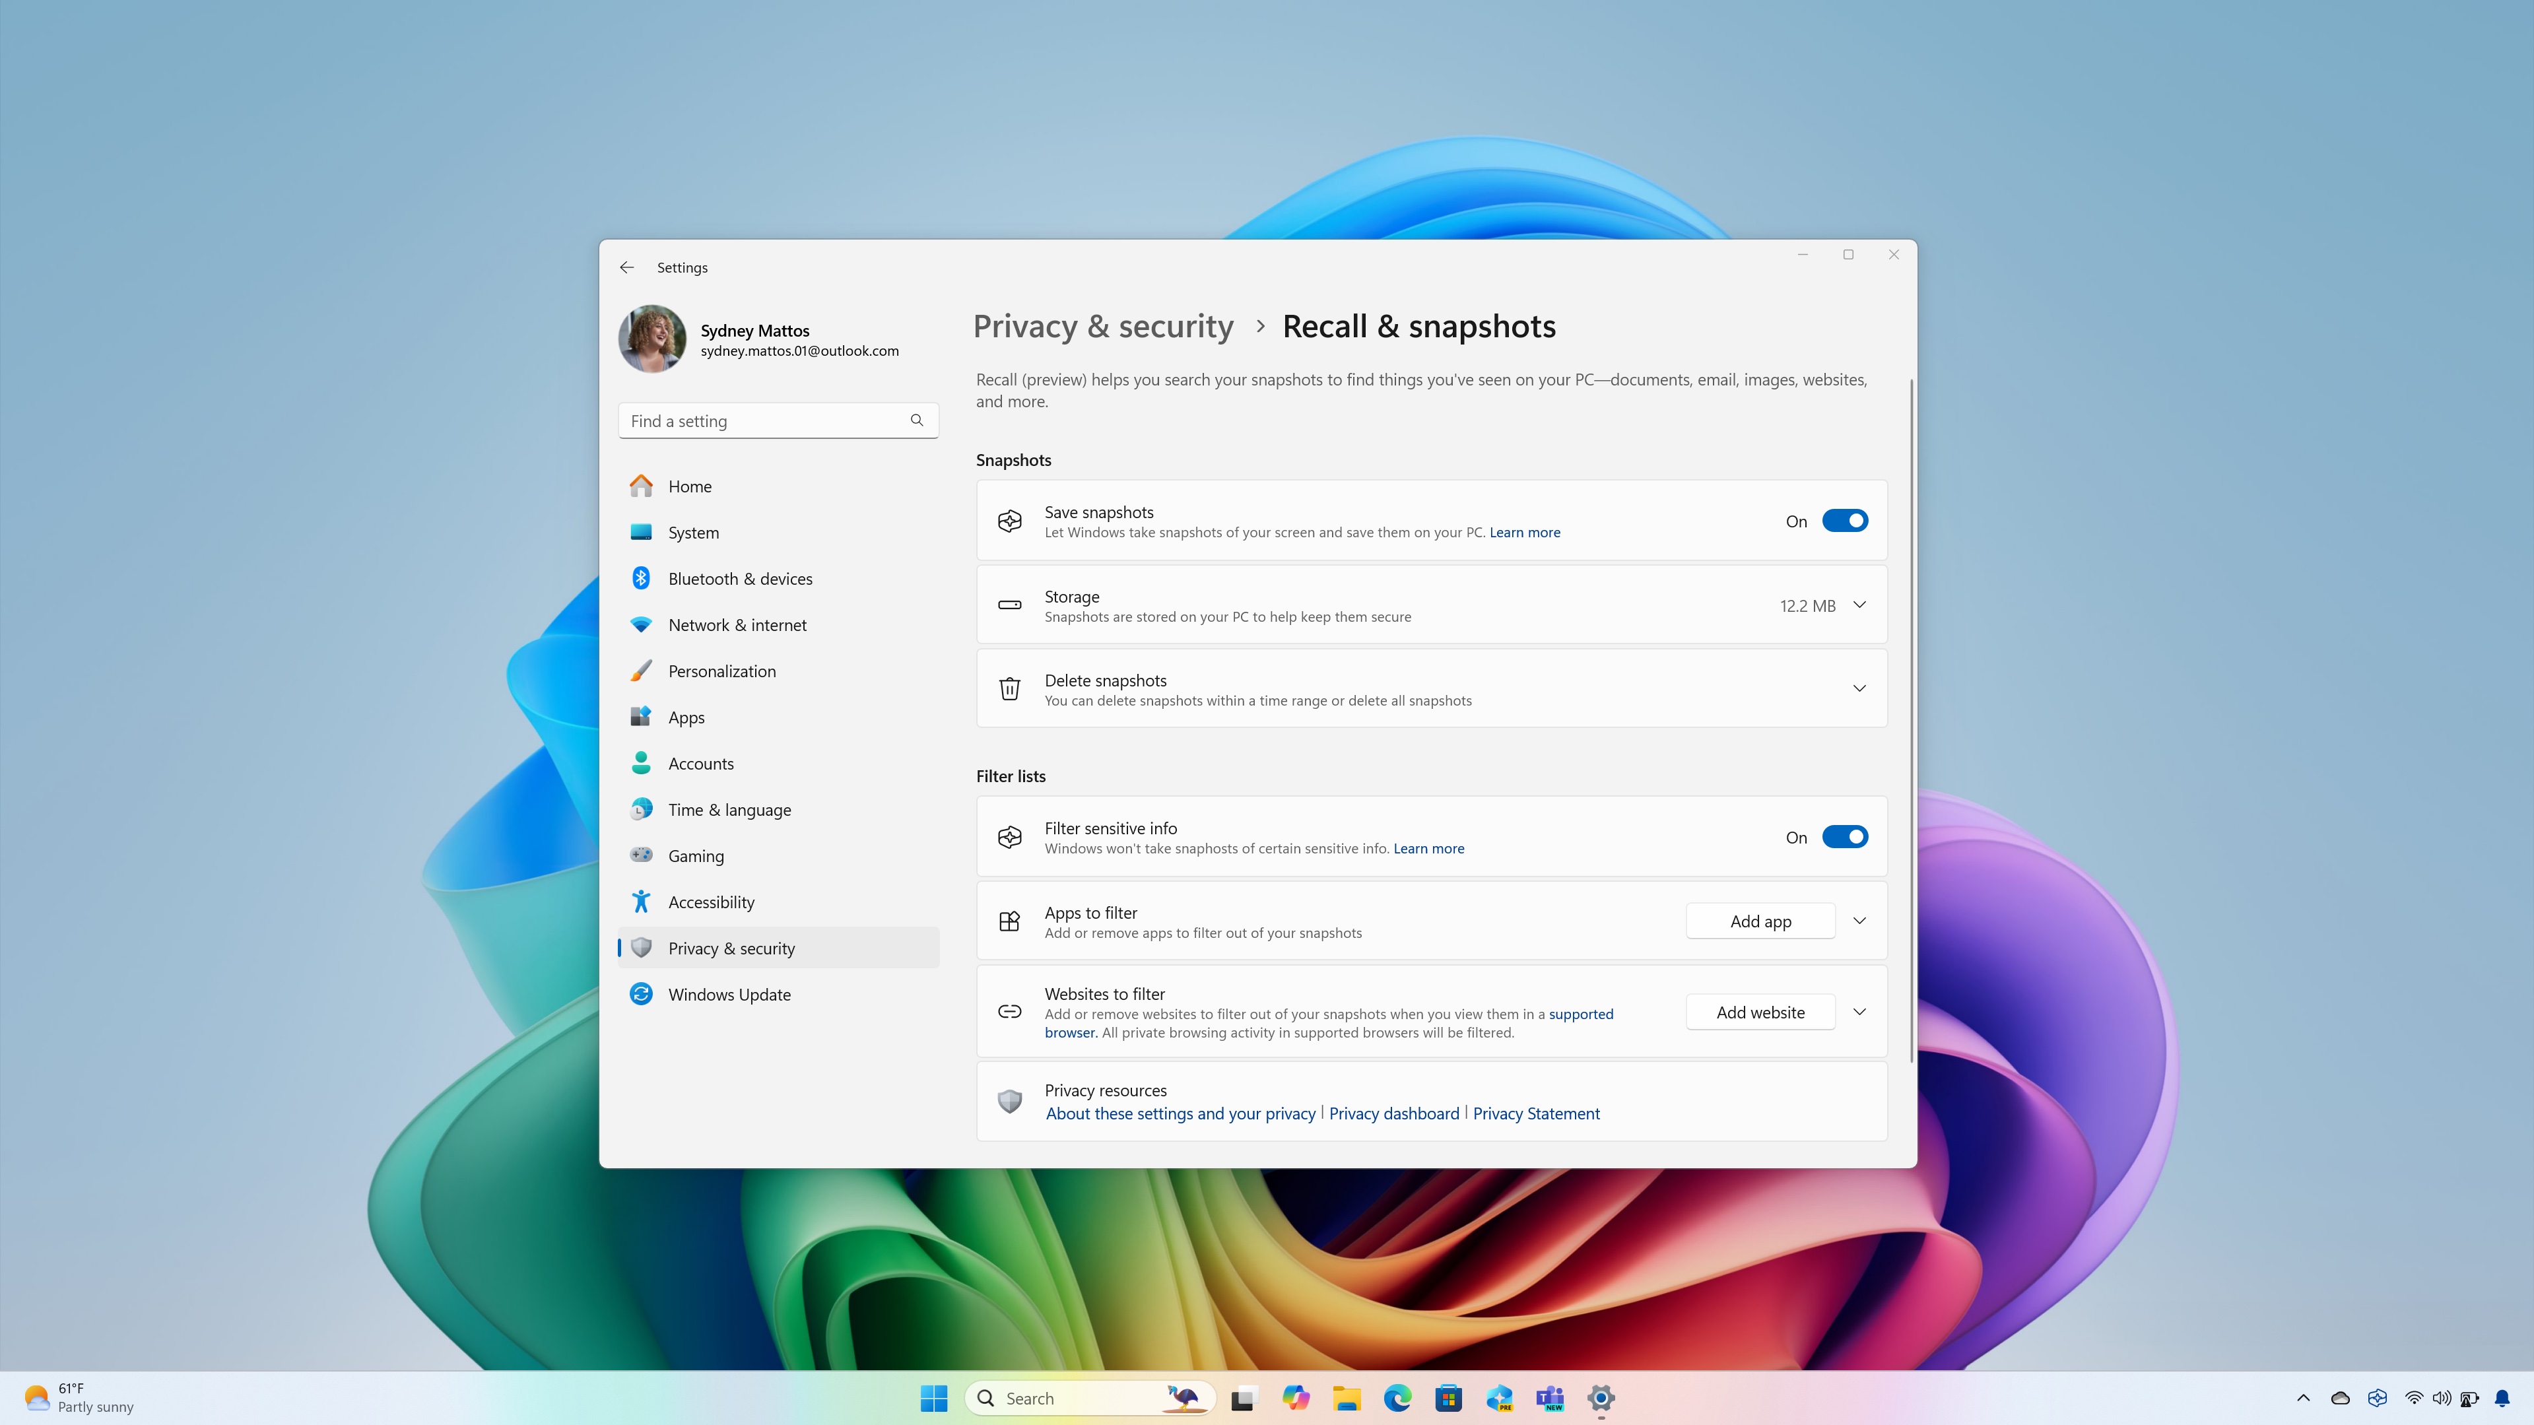Click the Windows Update sidebar icon
This screenshot has width=2534, height=1425.
[x=642, y=993]
